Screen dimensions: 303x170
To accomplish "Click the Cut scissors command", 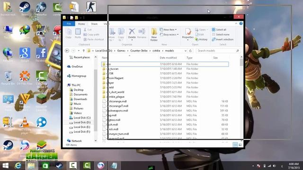I will (88, 30).
